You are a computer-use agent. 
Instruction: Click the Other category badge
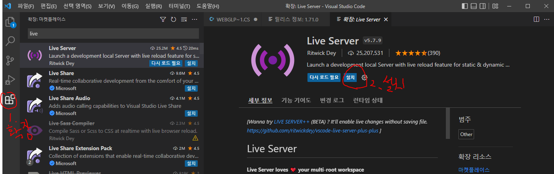(x=466, y=134)
